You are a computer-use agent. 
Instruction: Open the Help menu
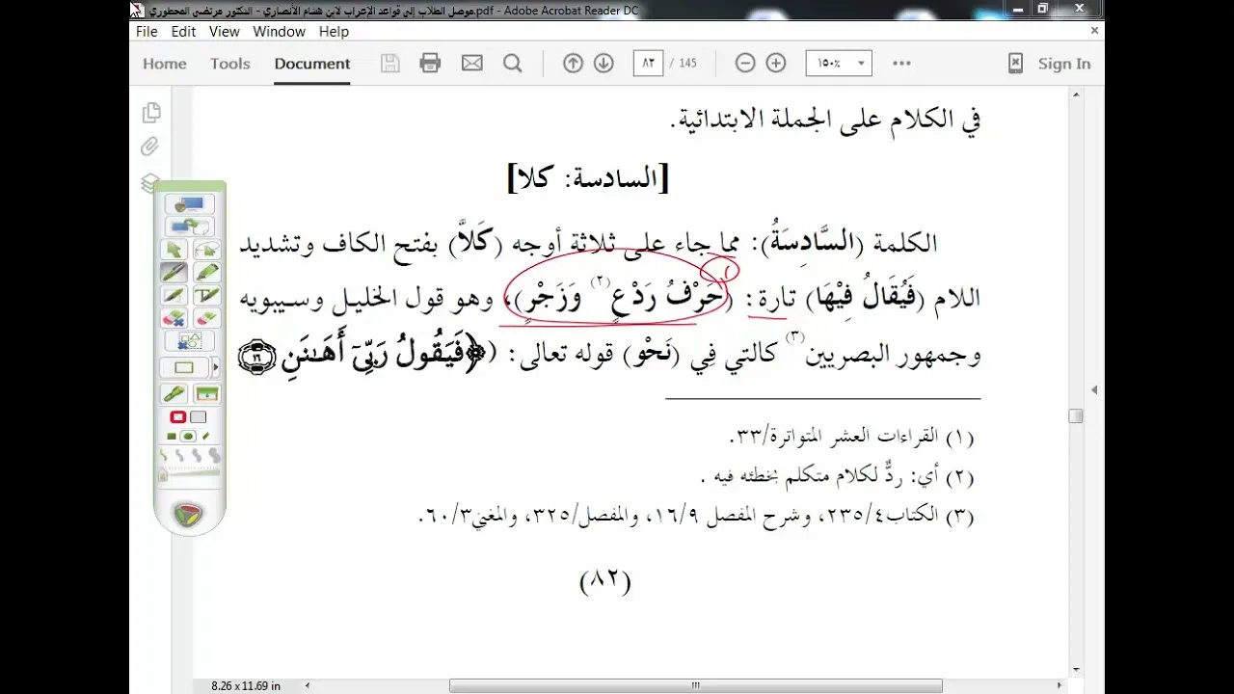point(334,32)
